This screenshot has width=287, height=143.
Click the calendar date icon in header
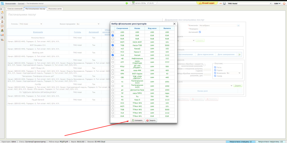pos(132,3)
